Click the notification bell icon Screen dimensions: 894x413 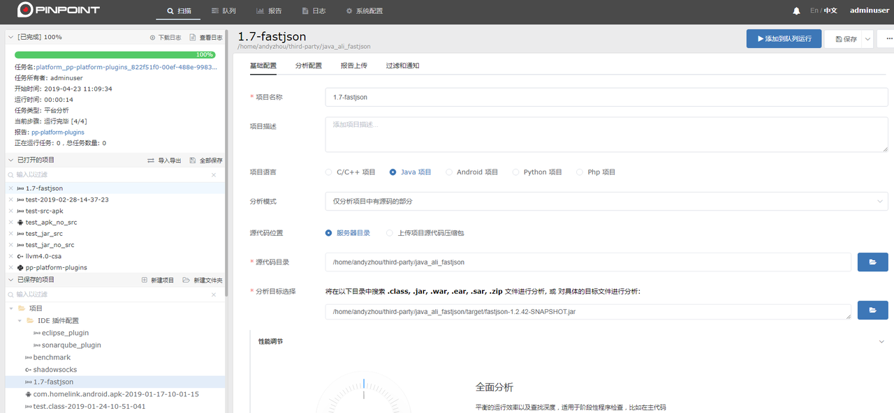tap(797, 11)
